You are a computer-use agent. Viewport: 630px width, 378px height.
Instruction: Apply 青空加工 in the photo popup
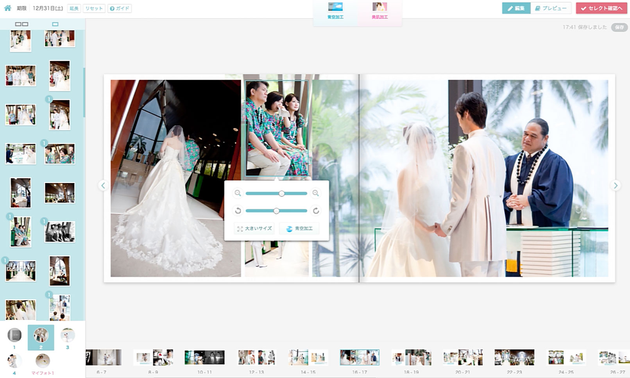pyautogui.click(x=299, y=228)
